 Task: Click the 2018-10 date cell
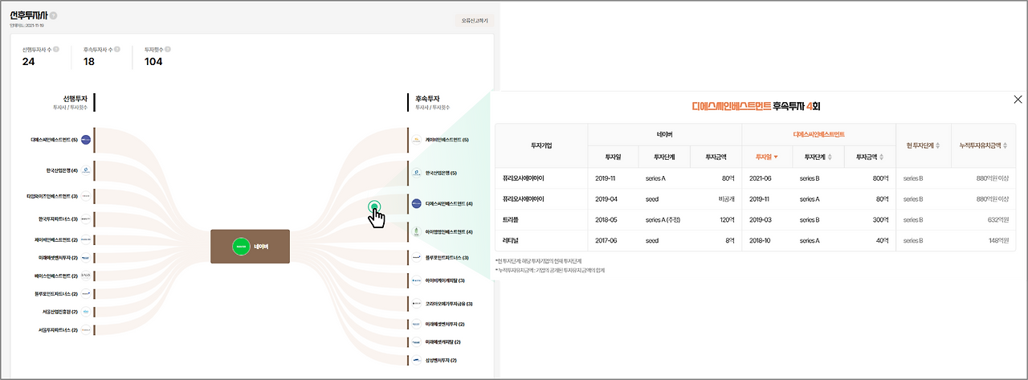[x=761, y=240]
